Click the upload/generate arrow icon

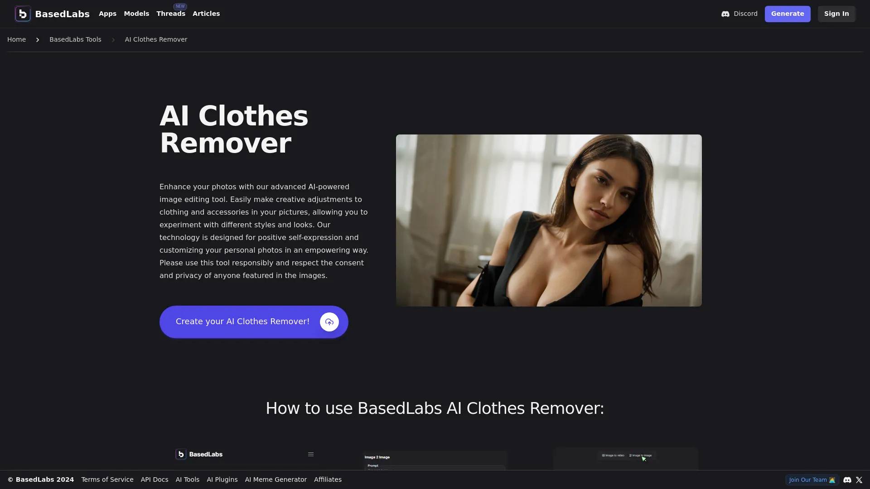pos(329,322)
